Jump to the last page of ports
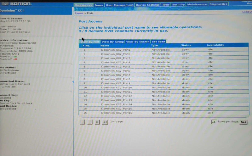This screenshot has height=156, width=252. 105,122
